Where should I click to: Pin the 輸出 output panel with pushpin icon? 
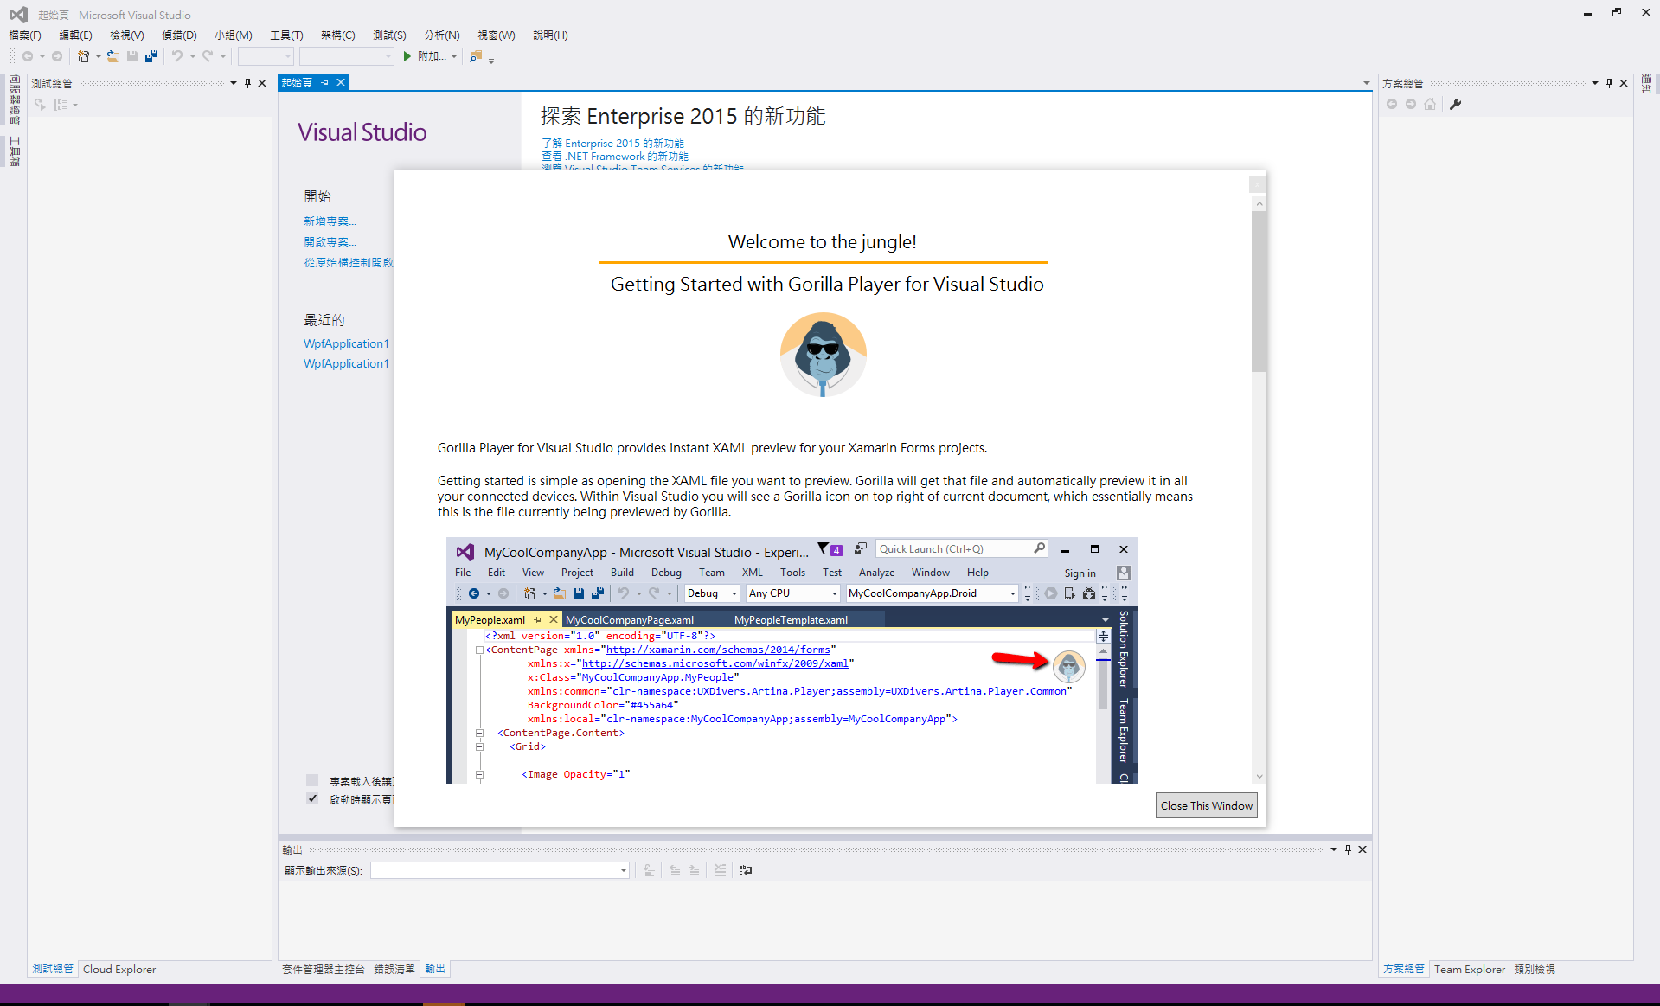coord(1348,849)
